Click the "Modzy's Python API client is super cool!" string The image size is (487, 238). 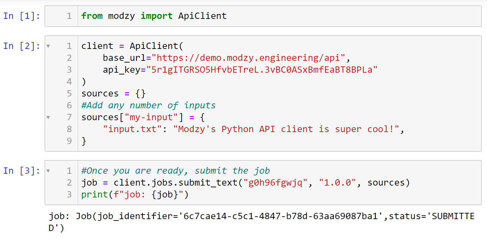tap(286, 129)
